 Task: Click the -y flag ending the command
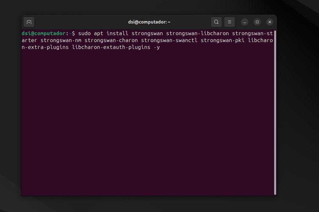(157, 48)
